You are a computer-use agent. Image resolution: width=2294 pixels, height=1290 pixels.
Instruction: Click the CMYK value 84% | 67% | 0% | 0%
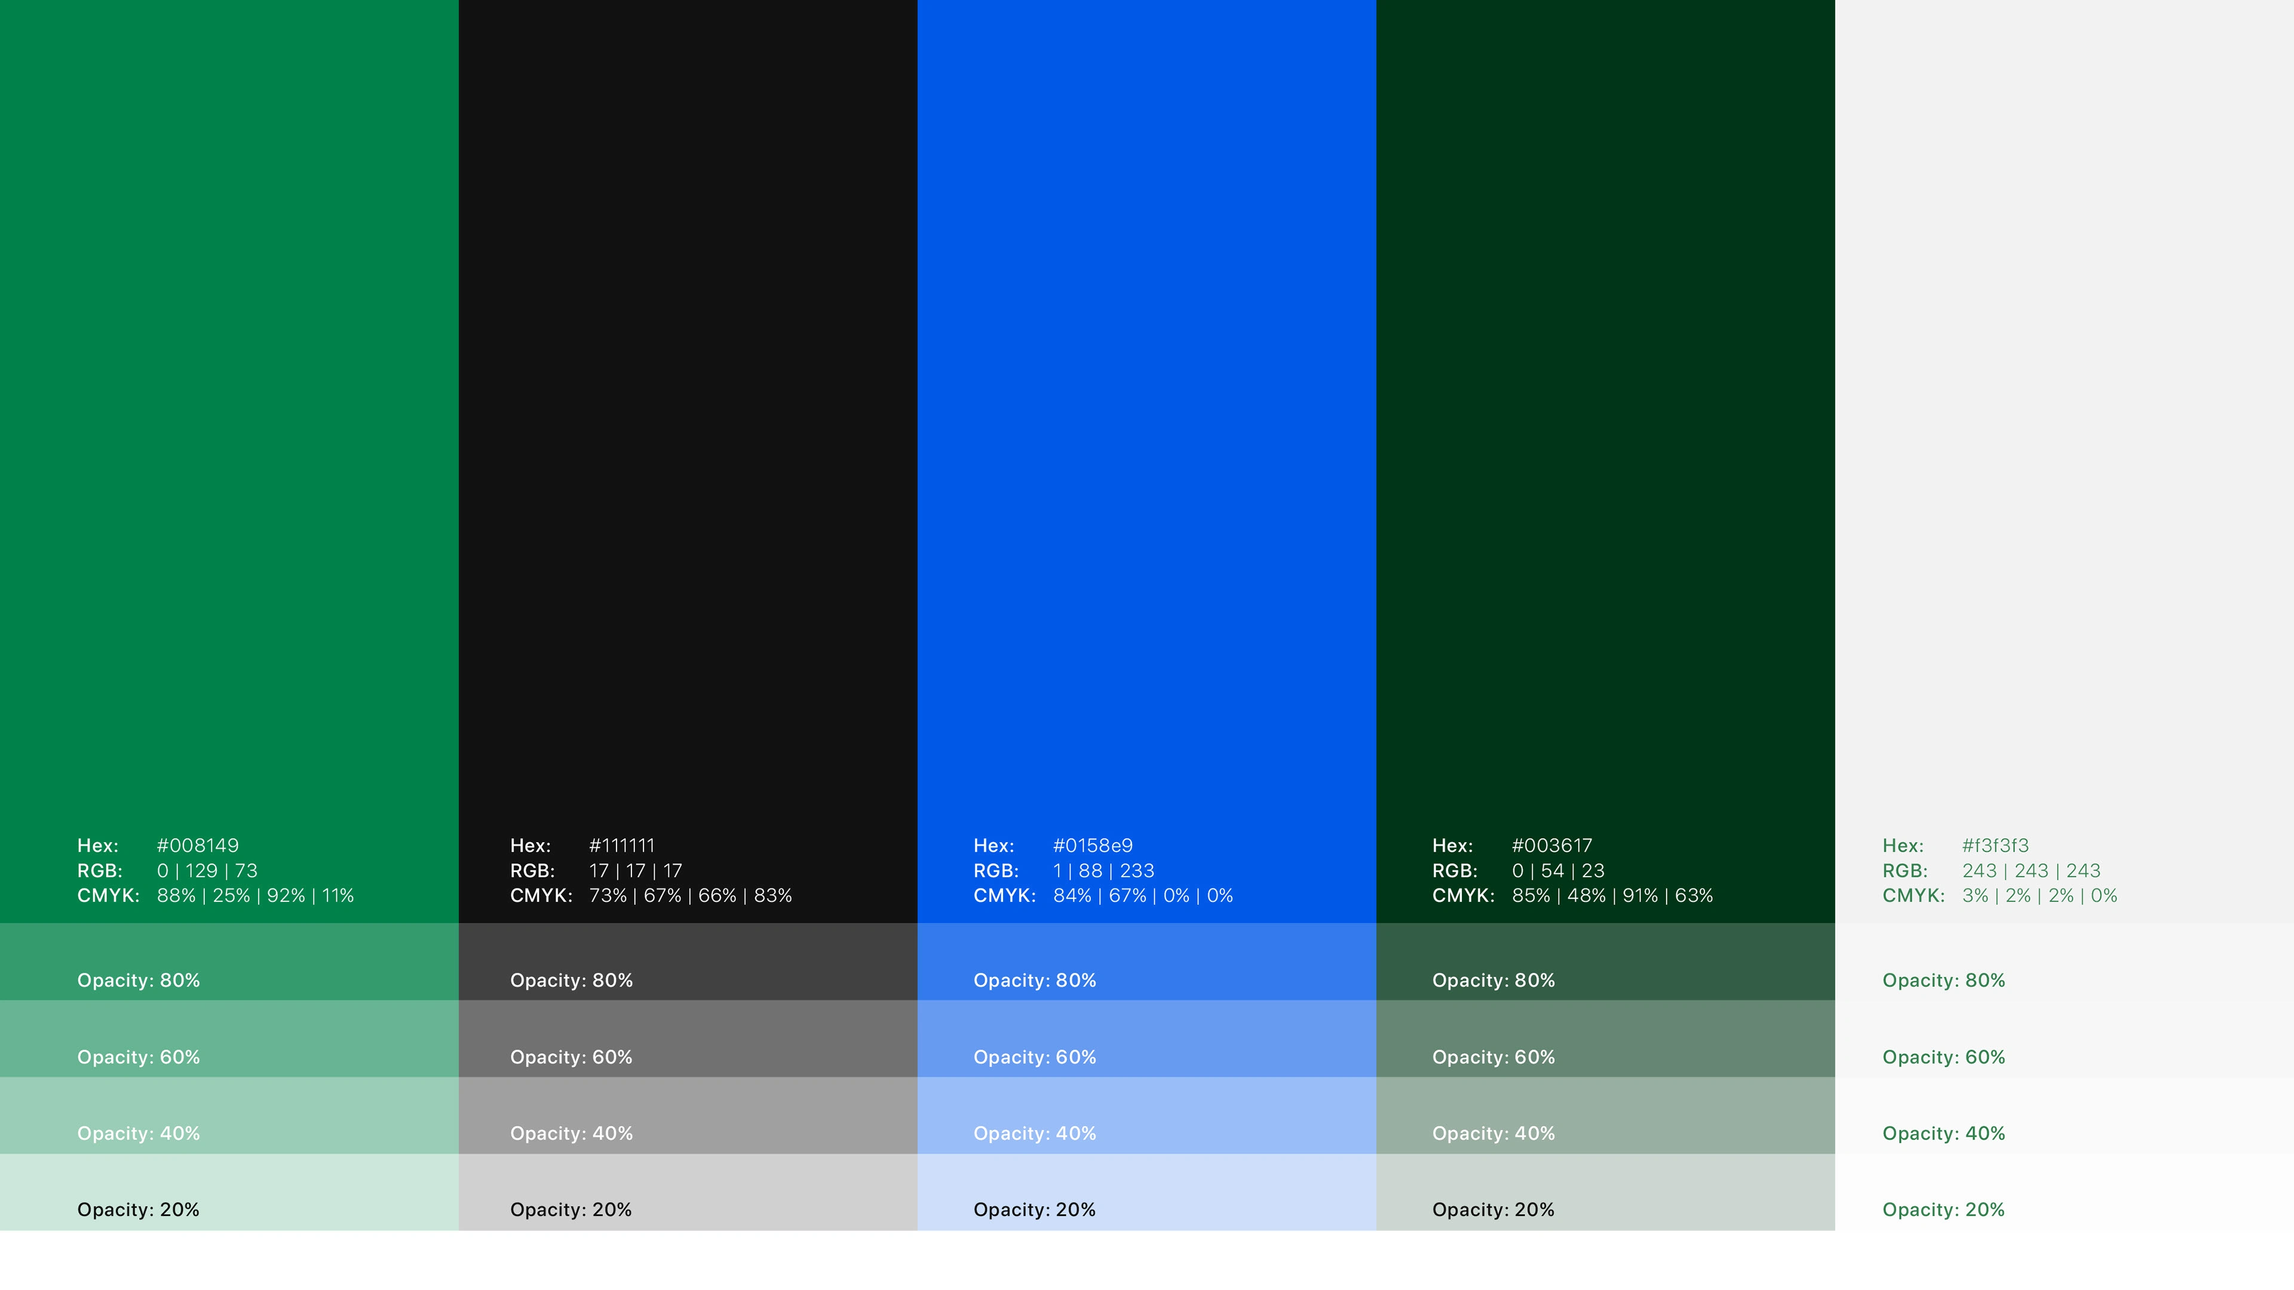coord(1143,896)
